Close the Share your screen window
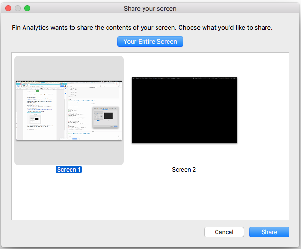 (x=8, y=8)
